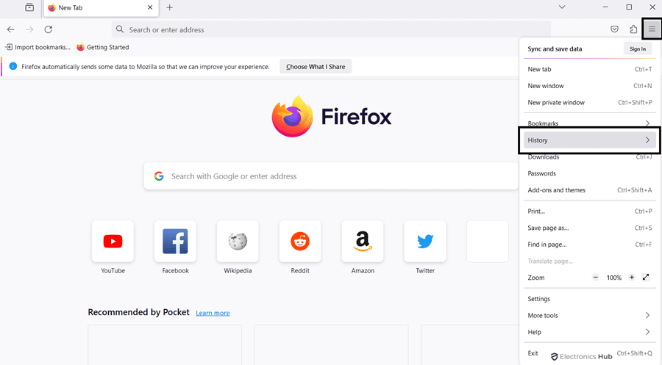The height and width of the screenshot is (365, 662).
Task: Expand the More tools submenu
Action: pyautogui.click(x=588, y=316)
